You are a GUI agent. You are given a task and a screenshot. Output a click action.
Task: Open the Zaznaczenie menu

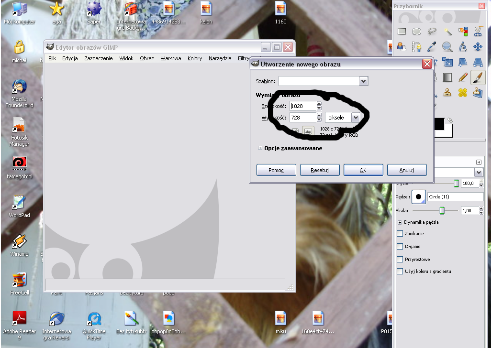(x=99, y=58)
